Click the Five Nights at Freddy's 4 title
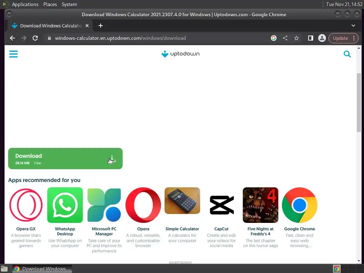Image resolution: width=364 pixels, height=273 pixels. tap(261, 231)
